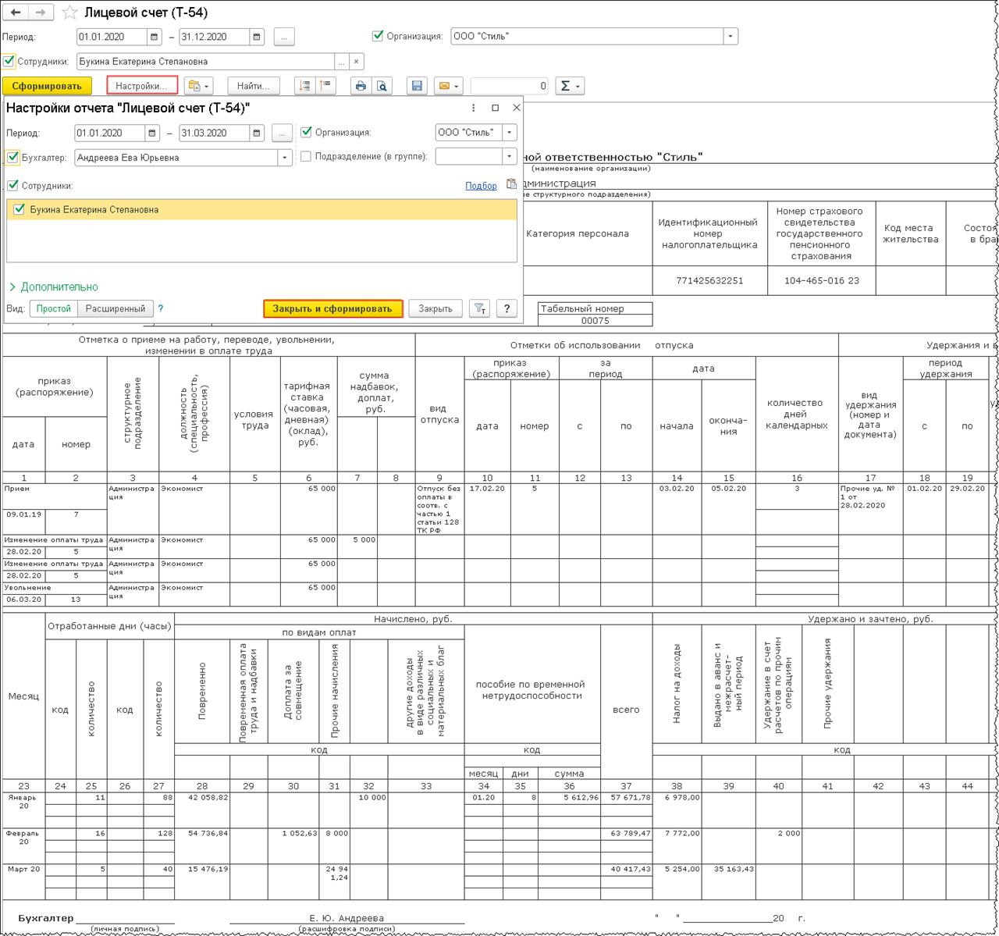Open calendar for the 31.03.2020 end date
Screen dimensions: 999x936
pyautogui.click(x=256, y=133)
